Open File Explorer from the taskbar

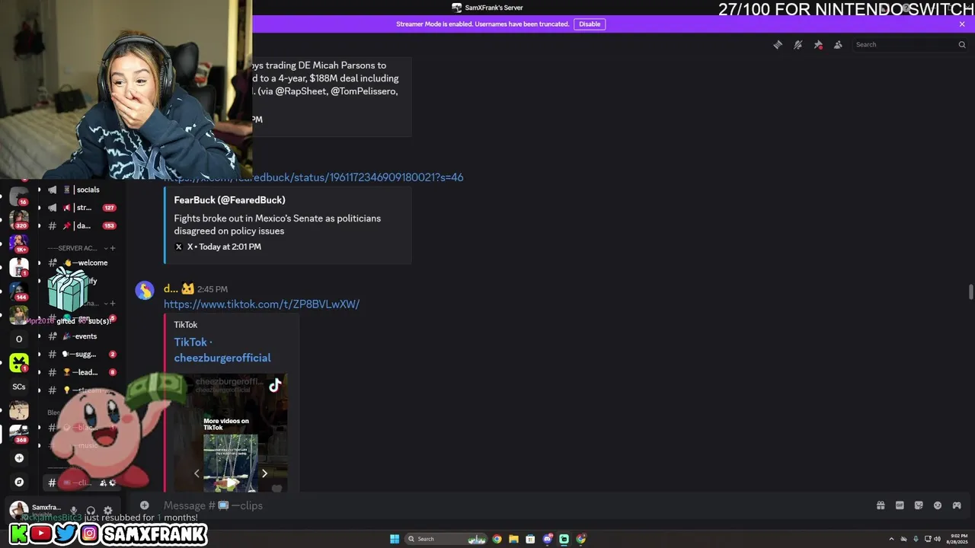coord(514,539)
